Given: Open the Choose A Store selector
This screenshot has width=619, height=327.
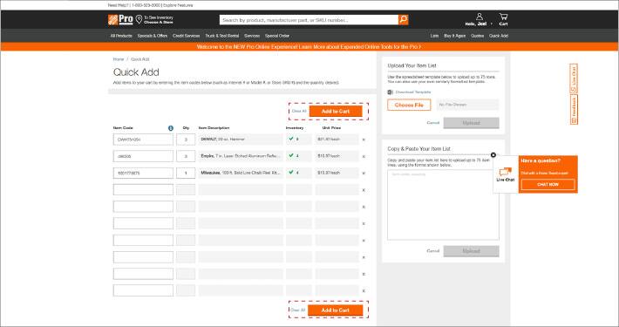Looking at the screenshot, I should 159,22.
